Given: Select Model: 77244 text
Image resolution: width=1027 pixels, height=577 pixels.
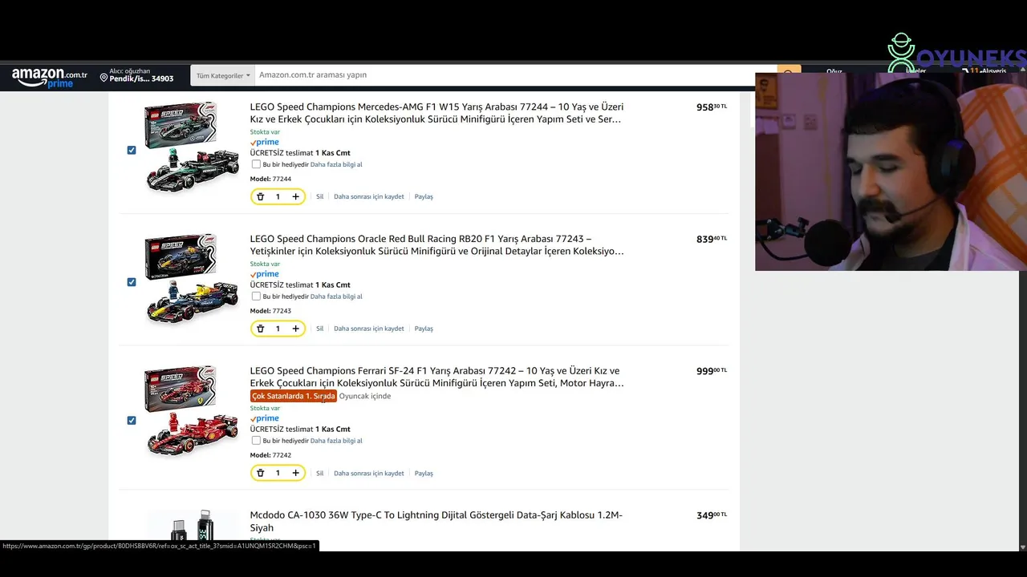Looking at the screenshot, I should point(270,179).
